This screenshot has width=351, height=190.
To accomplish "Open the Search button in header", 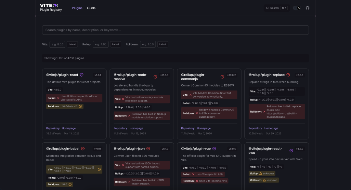I will 277,8.
